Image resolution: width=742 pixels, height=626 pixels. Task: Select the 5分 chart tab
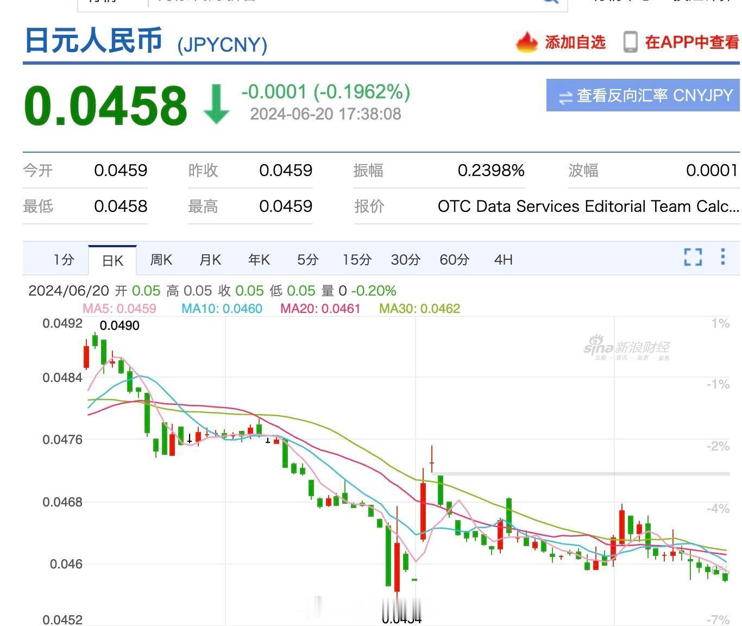(307, 260)
